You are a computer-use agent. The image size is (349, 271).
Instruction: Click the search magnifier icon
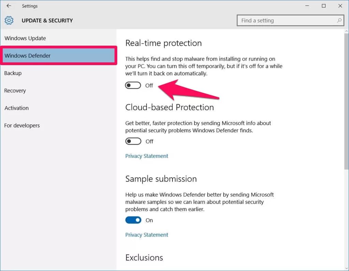[339, 20]
